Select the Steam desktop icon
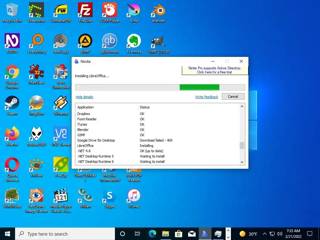The image size is (320, 240). pyautogui.click(x=12, y=106)
